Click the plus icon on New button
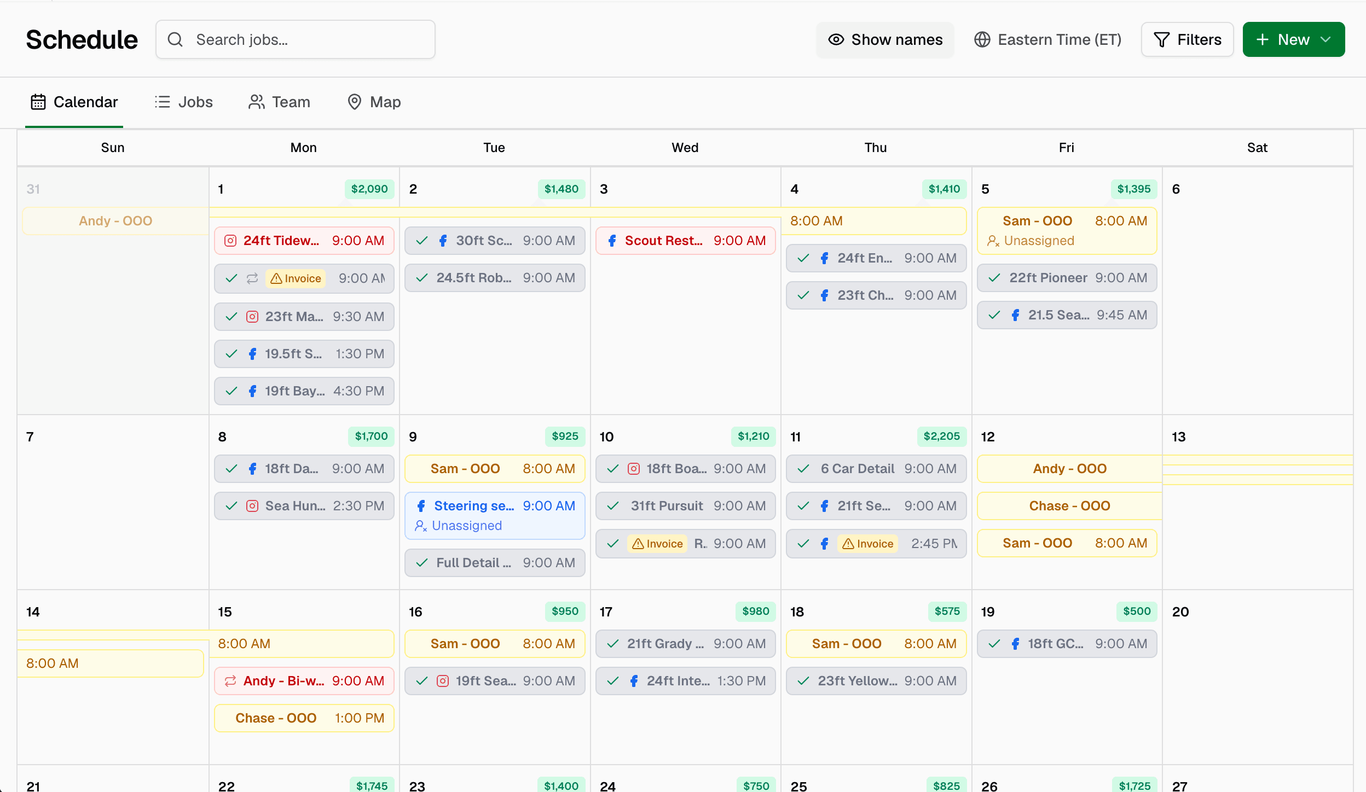The image size is (1366, 792). click(1263, 39)
